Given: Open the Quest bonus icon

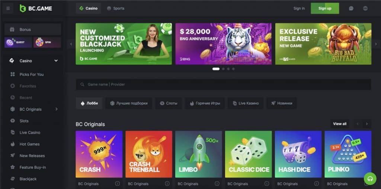Looking at the screenshot, I should [18, 42].
